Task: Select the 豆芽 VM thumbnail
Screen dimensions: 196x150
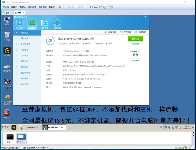Action: [10, 138]
